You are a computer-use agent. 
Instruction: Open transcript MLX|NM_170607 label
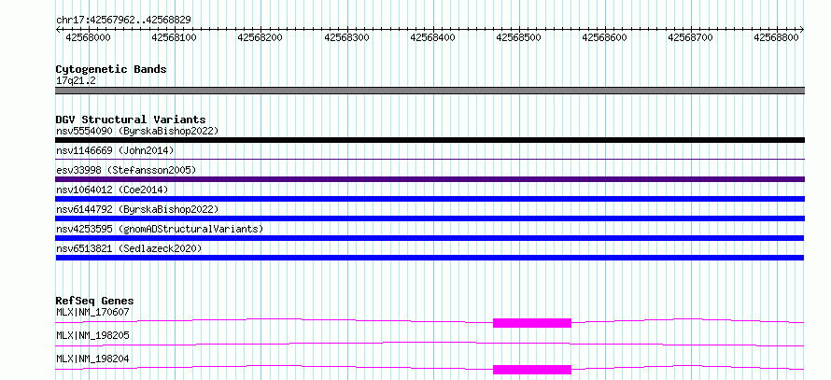click(92, 312)
